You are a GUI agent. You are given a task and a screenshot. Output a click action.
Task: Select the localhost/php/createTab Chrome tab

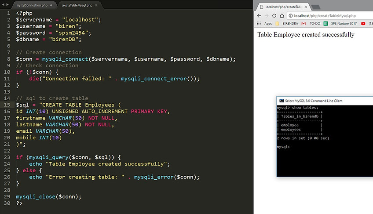coord(283,7)
